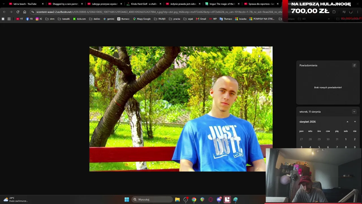362x204 pixels.
Task: Open the gemini bookmark
Action: click(x=109, y=19)
